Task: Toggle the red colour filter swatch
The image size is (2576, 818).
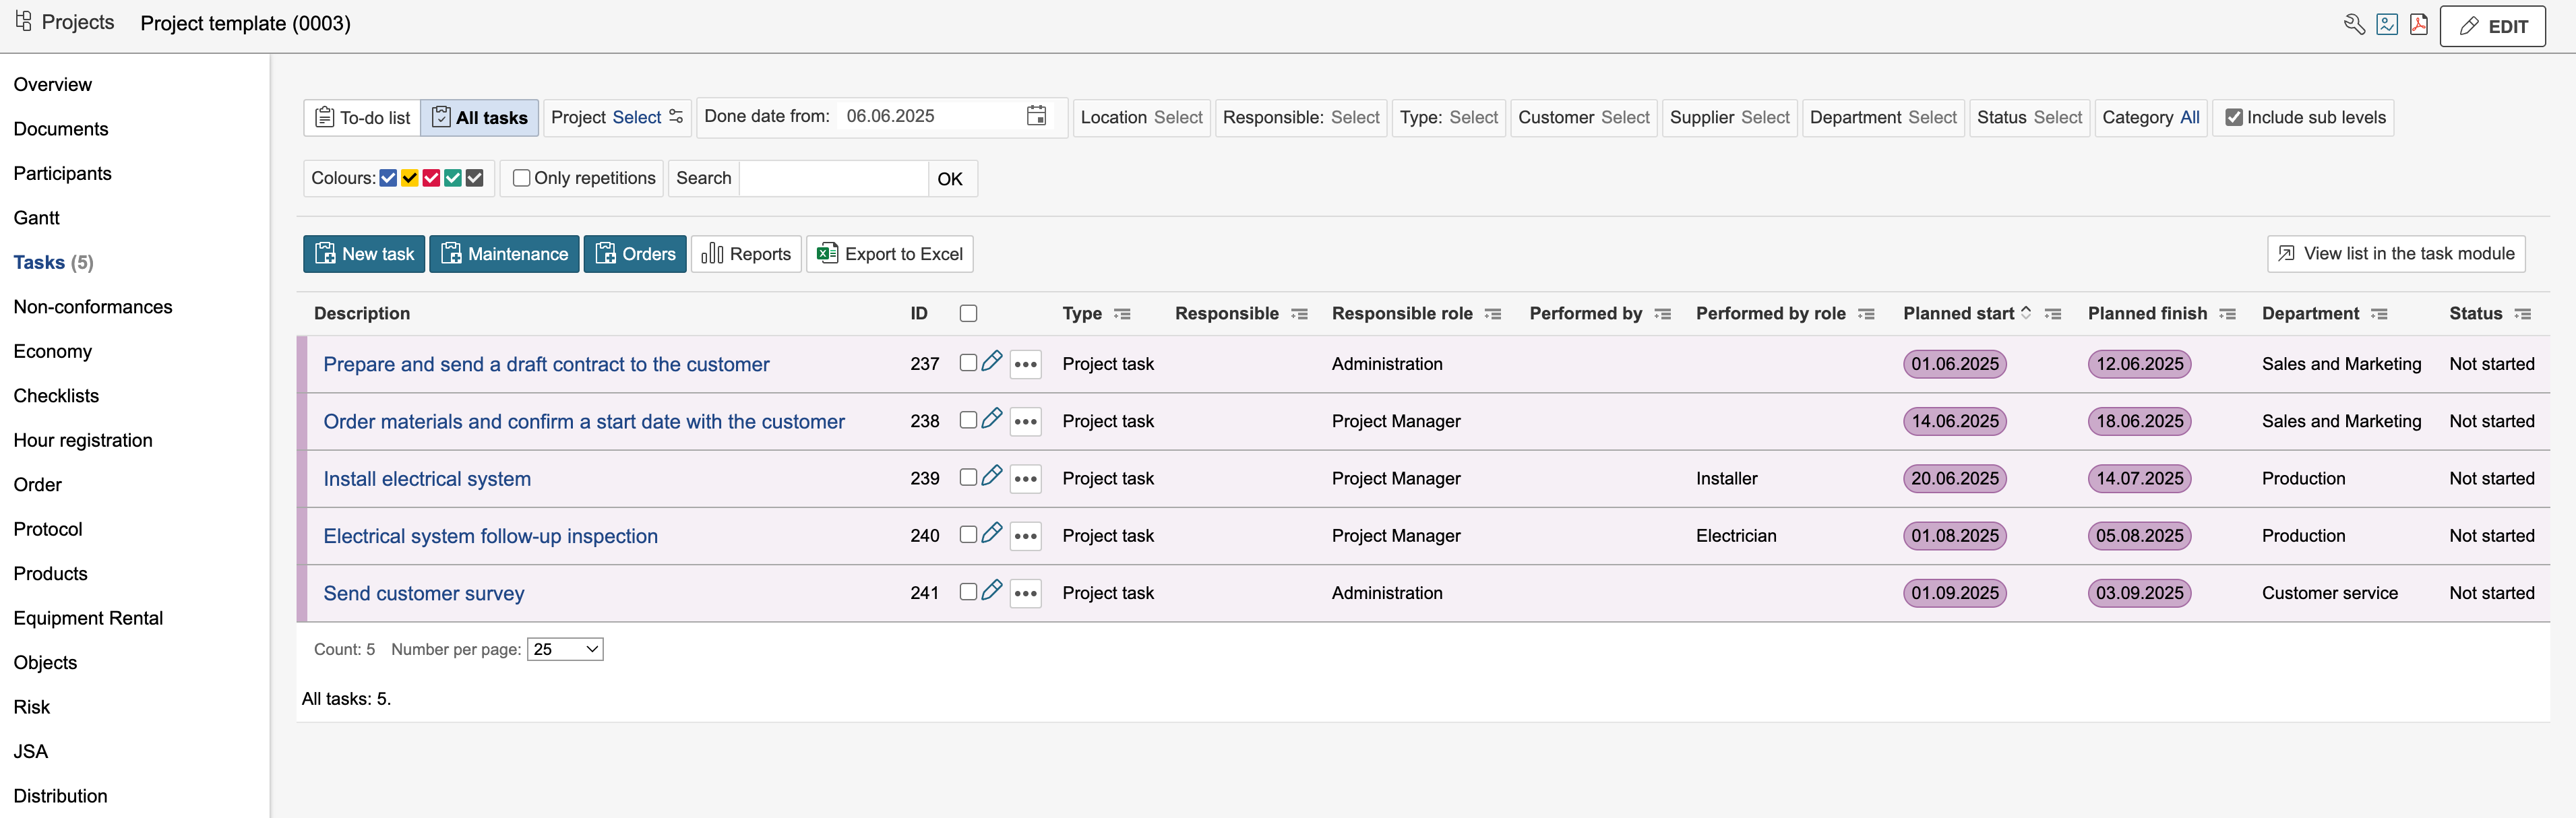Action: click(x=431, y=178)
